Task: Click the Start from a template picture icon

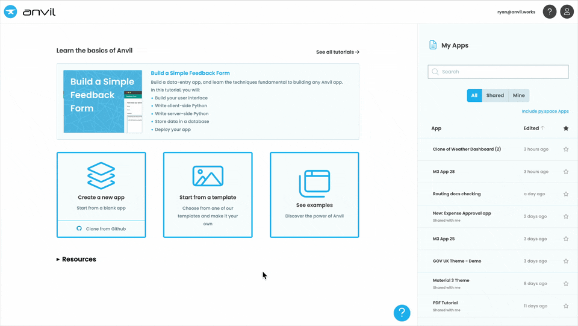Action: pyautogui.click(x=208, y=176)
